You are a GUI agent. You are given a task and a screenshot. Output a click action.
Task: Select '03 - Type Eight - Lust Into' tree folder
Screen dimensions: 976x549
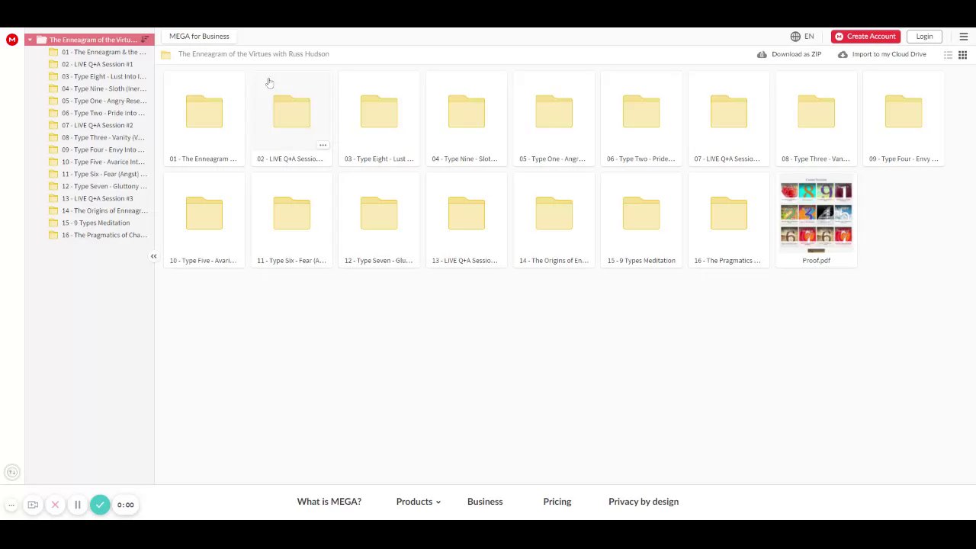pyautogui.click(x=97, y=76)
